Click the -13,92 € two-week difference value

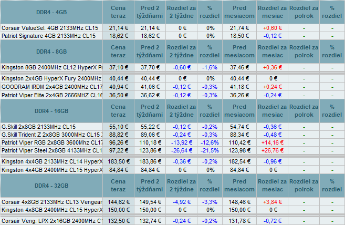(x=182, y=142)
